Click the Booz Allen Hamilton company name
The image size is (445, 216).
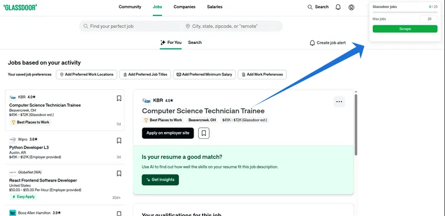(34, 213)
